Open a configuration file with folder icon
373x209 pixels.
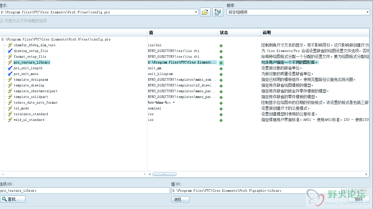coord(205,12)
